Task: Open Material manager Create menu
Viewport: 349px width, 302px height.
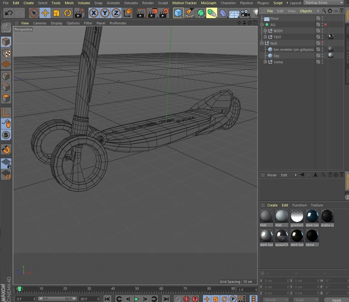Action: click(272, 205)
